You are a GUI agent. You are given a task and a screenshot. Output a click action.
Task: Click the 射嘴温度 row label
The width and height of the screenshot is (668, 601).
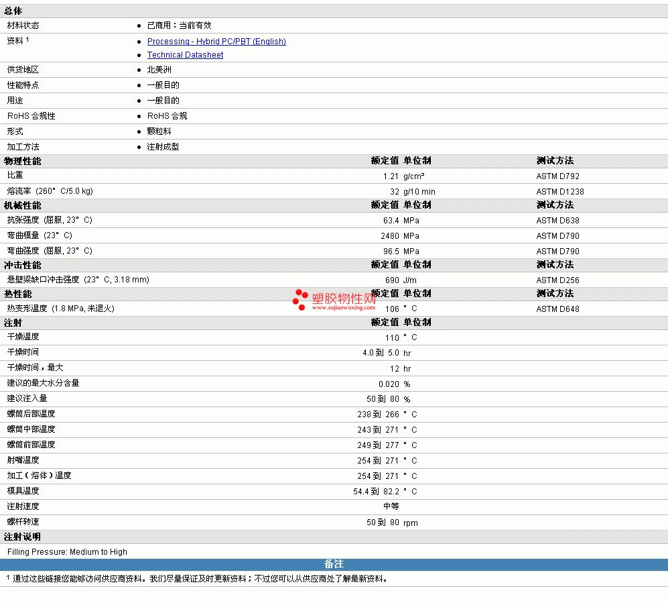(23, 460)
